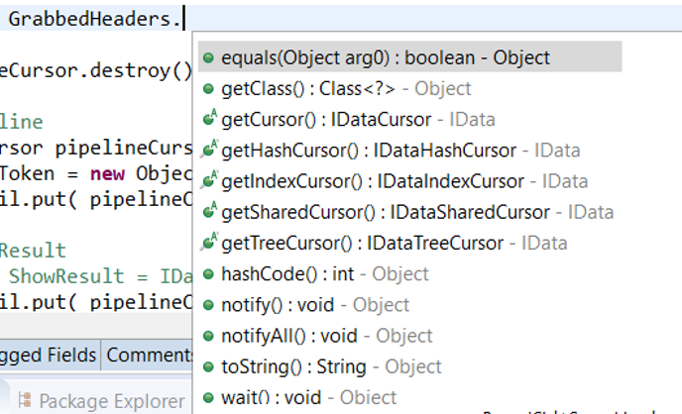The image size is (682, 414).
Task: Switch to the Comments tab
Action: (x=149, y=355)
